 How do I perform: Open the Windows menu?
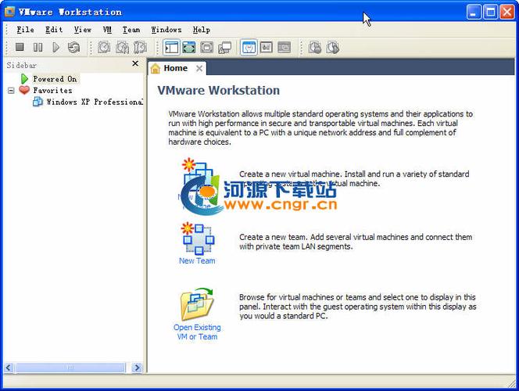click(166, 30)
